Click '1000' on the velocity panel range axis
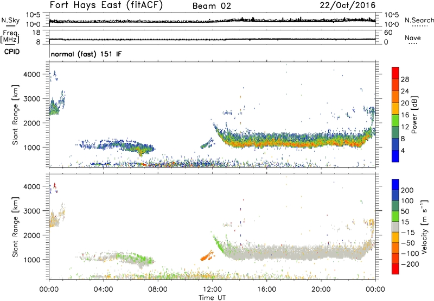Viewport: 434px width, 301px height. (32, 260)
